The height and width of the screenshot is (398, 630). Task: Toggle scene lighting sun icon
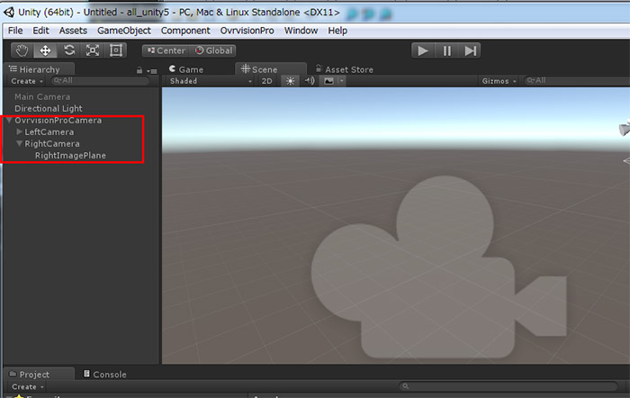(x=291, y=81)
